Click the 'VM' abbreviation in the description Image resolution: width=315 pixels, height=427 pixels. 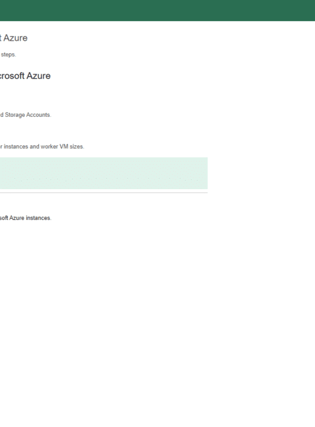(x=64, y=146)
